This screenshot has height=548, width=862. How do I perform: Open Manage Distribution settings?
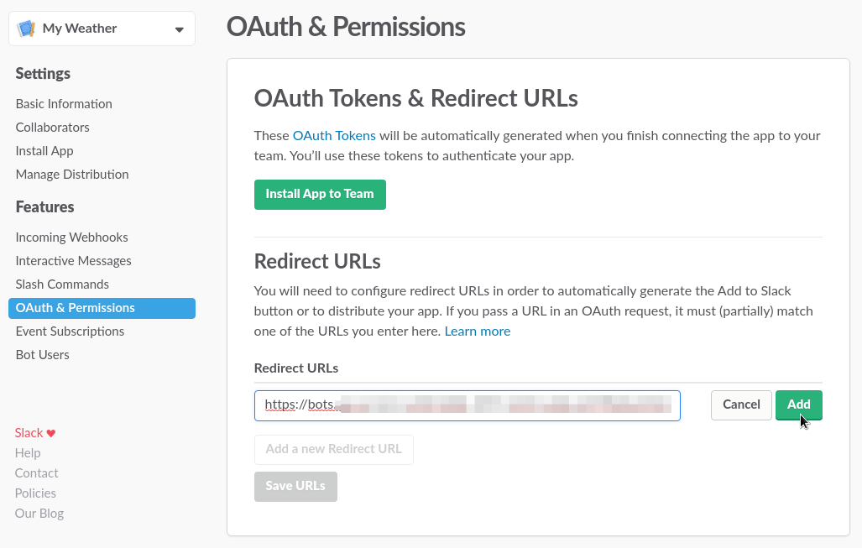72,175
